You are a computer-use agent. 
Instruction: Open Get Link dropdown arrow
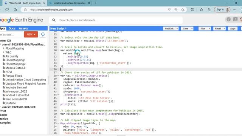pyautogui.click(x=177, y=29)
